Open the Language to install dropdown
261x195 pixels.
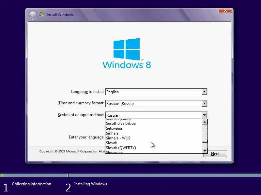pyautogui.click(x=205, y=92)
